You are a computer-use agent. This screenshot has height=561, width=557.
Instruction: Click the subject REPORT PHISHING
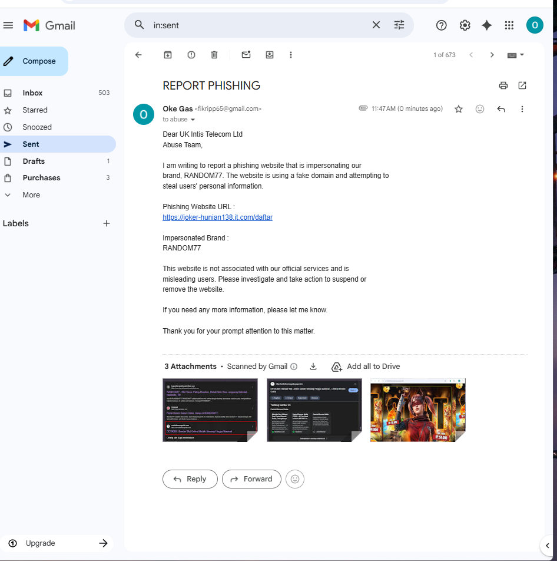click(211, 85)
